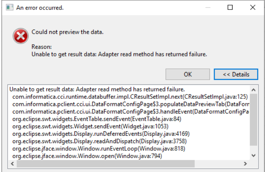Collapse the stack trace with << Details

(236, 74)
